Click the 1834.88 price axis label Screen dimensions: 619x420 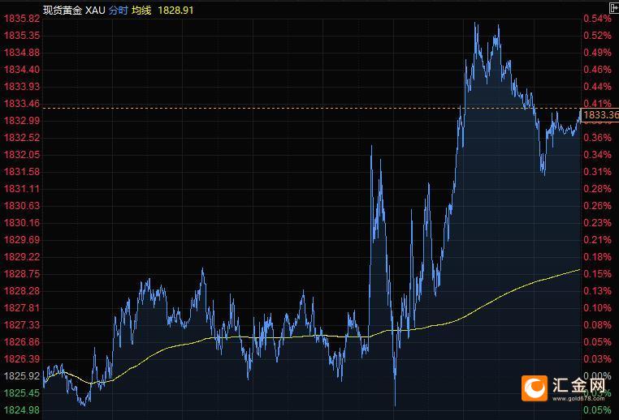[22, 53]
